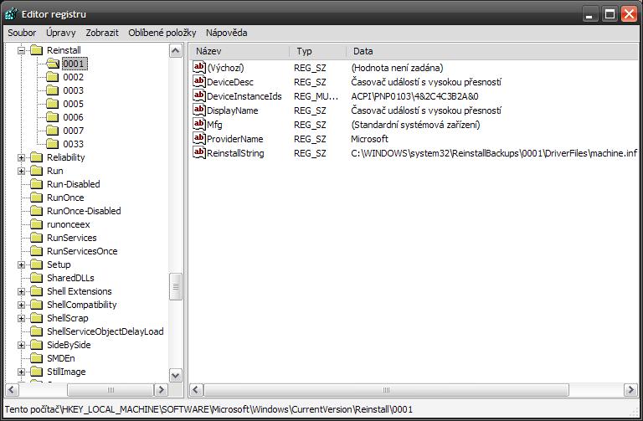Sort values by Typ column header
This screenshot has width=643, height=421.
pyautogui.click(x=318, y=51)
